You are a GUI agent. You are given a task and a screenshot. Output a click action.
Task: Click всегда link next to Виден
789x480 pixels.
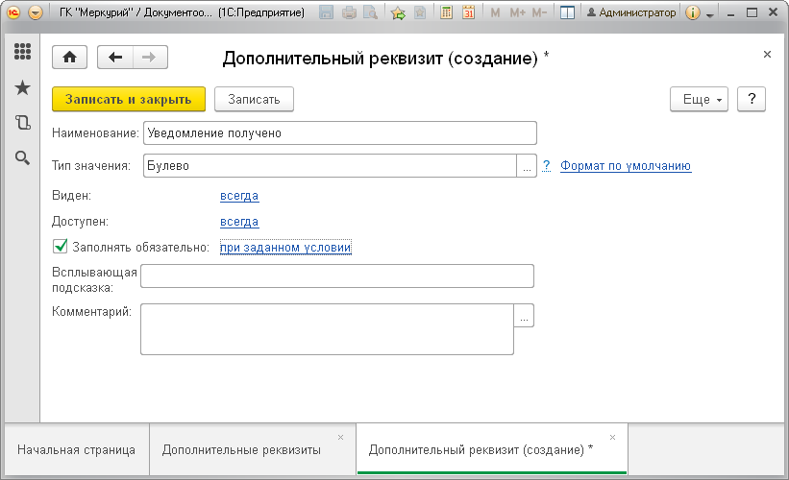tap(239, 196)
